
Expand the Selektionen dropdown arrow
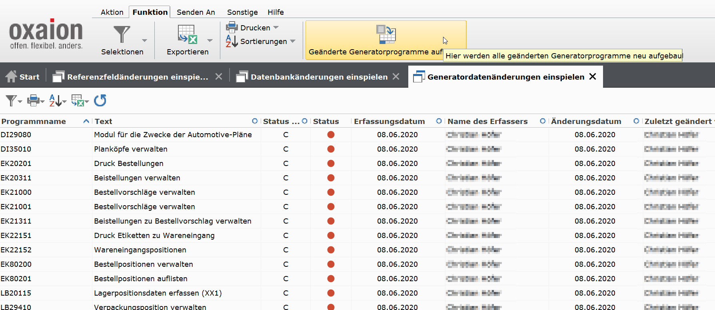[144, 40]
